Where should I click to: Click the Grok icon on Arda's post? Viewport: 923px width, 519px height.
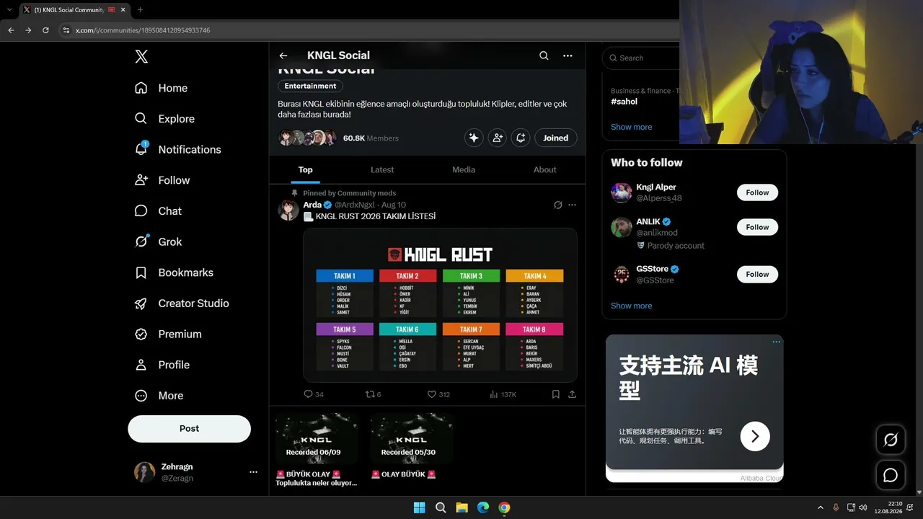(557, 205)
